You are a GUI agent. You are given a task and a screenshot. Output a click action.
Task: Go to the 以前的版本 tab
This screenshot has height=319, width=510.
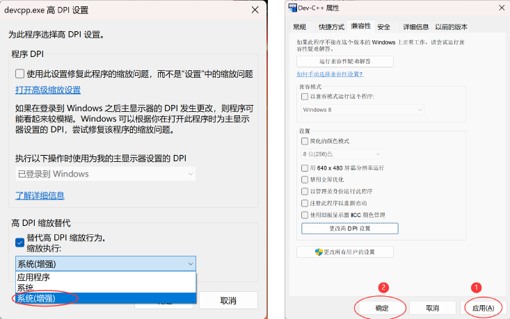451,27
